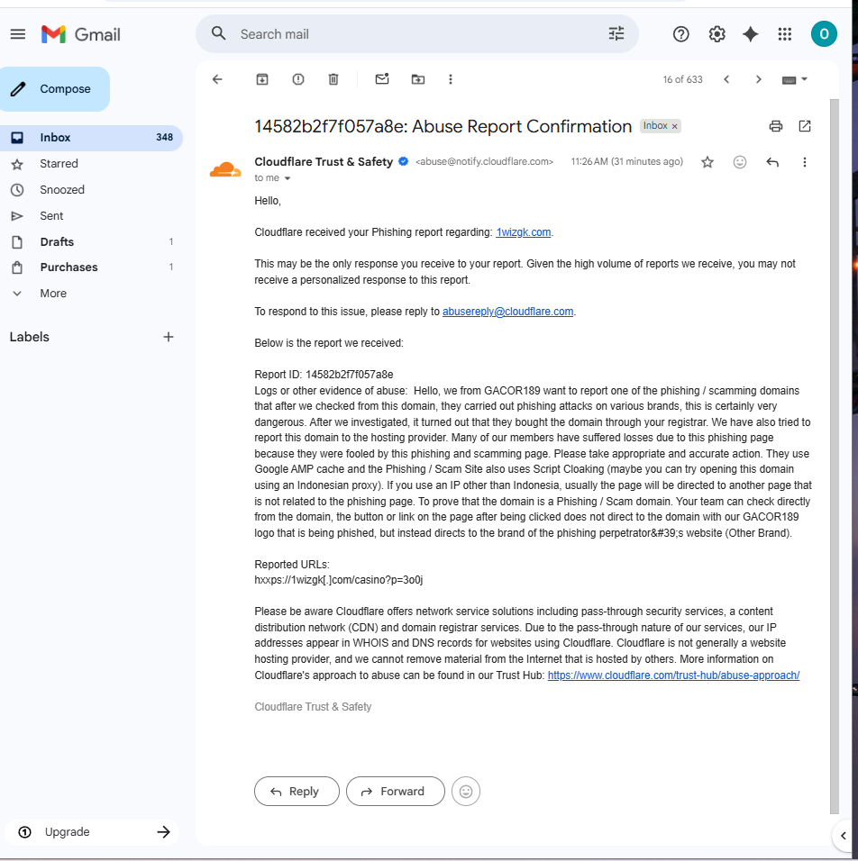The width and height of the screenshot is (858, 861).
Task: Click abusereply@cloudflare.com email link
Action: pyautogui.click(x=508, y=312)
